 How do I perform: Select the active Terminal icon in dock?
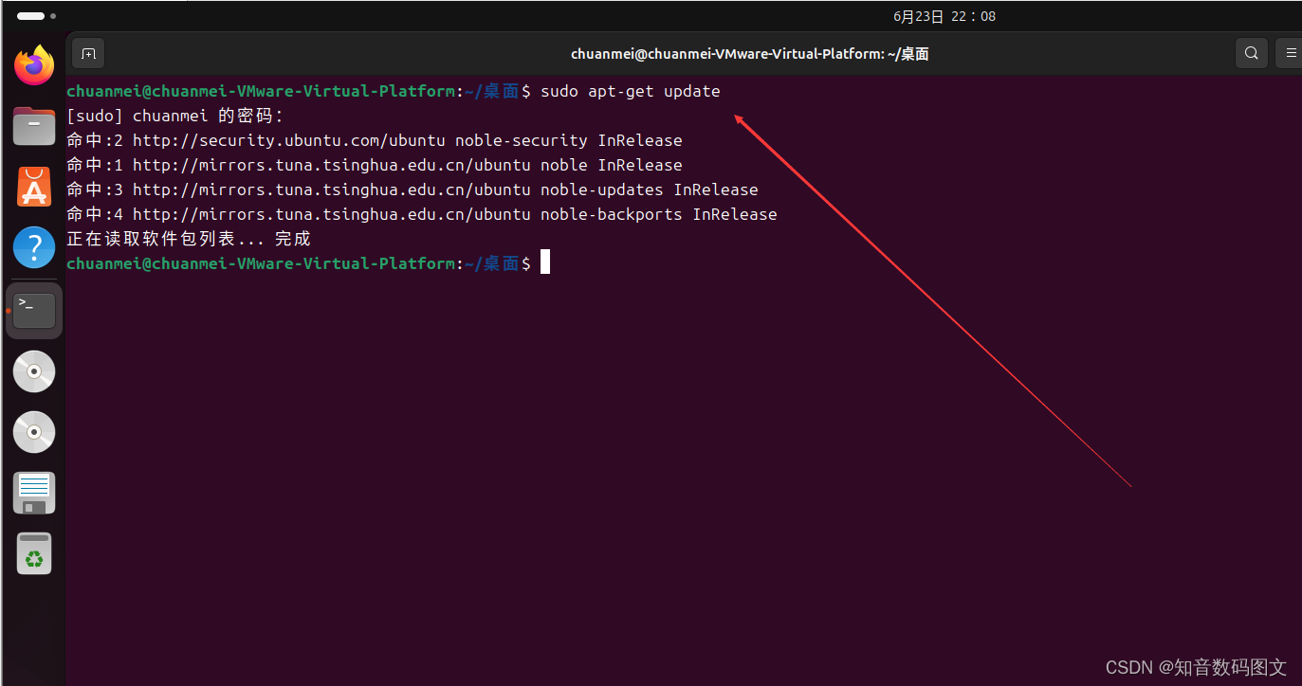[33, 309]
